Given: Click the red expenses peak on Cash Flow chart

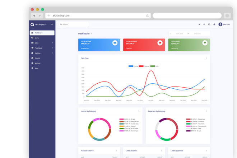Looking at the screenshot, I should [x=151, y=71].
